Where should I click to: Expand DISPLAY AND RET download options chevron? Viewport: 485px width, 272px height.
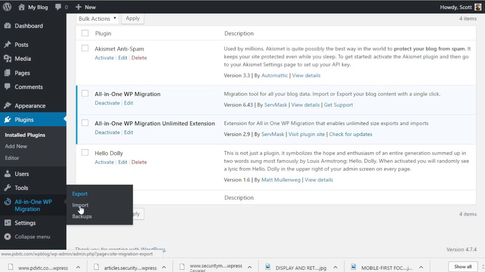click(x=335, y=267)
